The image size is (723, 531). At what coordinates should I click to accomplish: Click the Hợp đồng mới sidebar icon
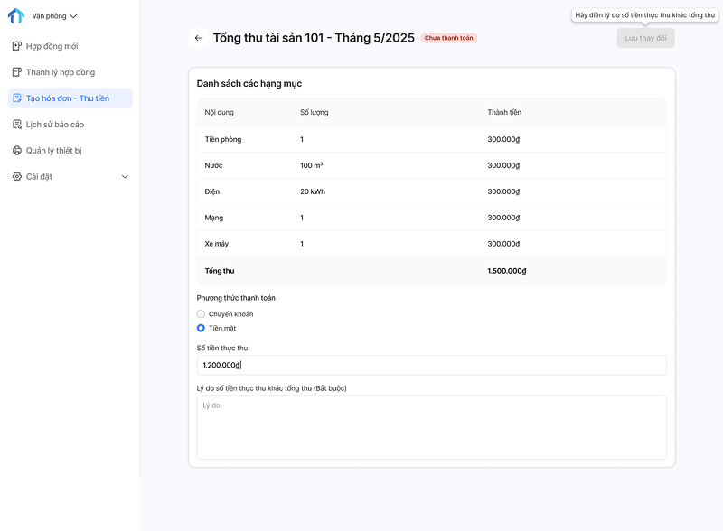point(17,46)
